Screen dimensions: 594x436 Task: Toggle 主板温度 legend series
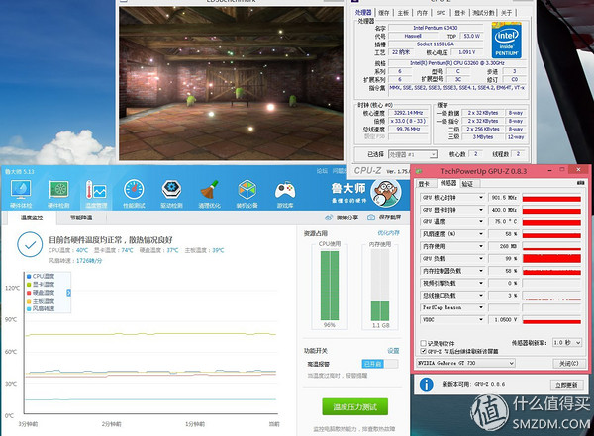point(41,301)
